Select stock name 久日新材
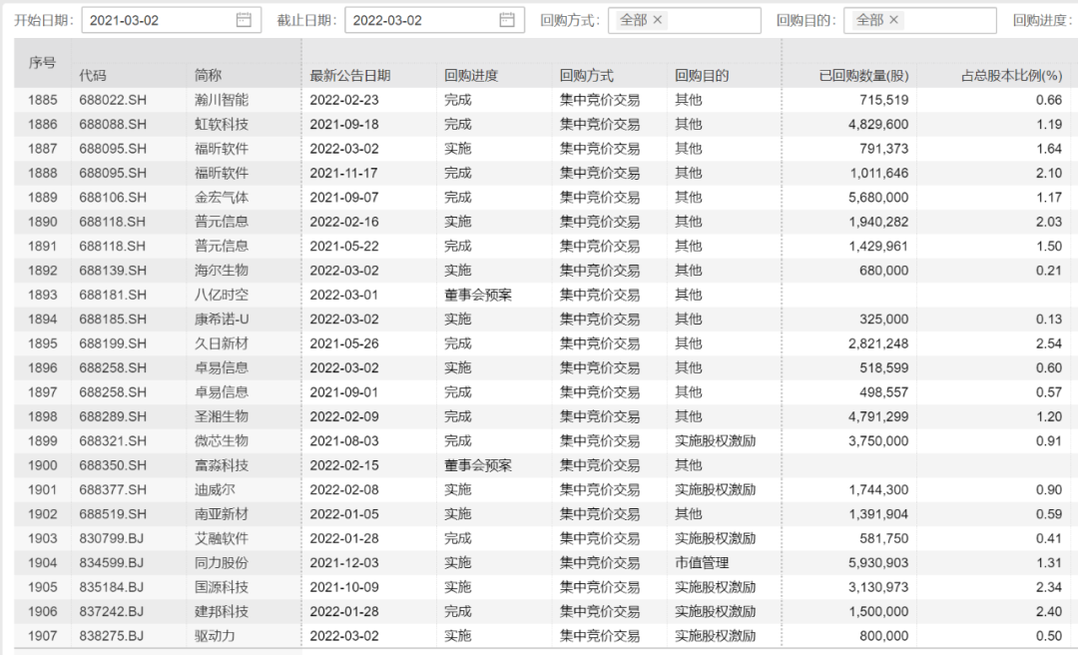The width and height of the screenshot is (1078, 655). [x=222, y=343]
